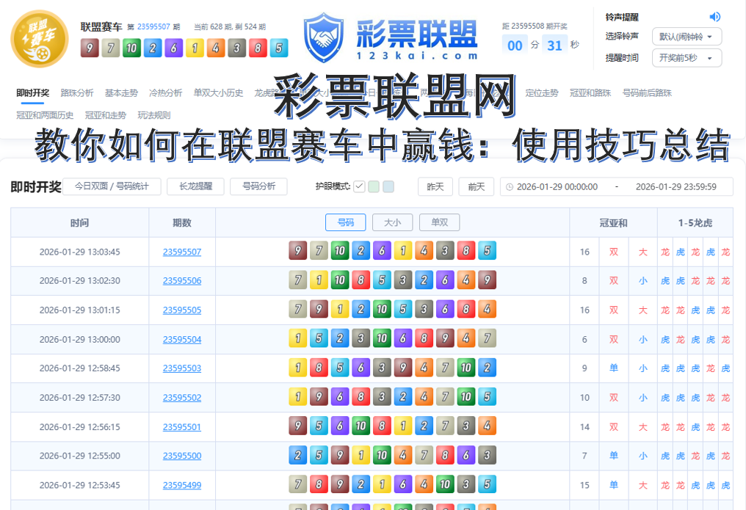746x510 pixels.
Task: Click the 昨天 filter button
Action: [x=435, y=186]
